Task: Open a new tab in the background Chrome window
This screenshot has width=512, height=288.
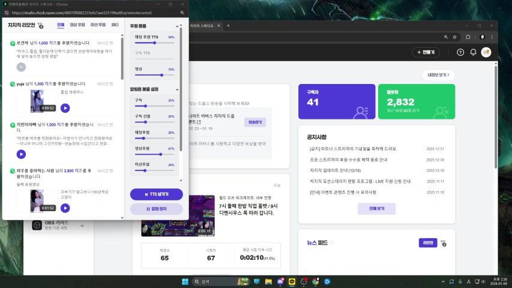Action: (x=228, y=26)
